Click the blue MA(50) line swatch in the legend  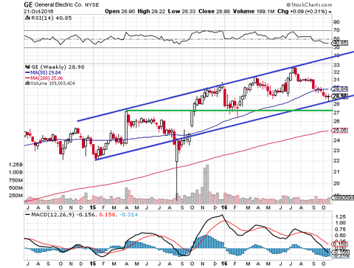pyautogui.click(x=27, y=72)
